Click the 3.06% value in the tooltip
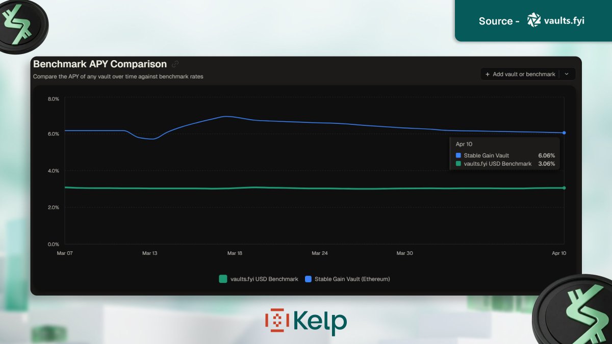Viewport: 612px width, 344px height. pos(546,164)
